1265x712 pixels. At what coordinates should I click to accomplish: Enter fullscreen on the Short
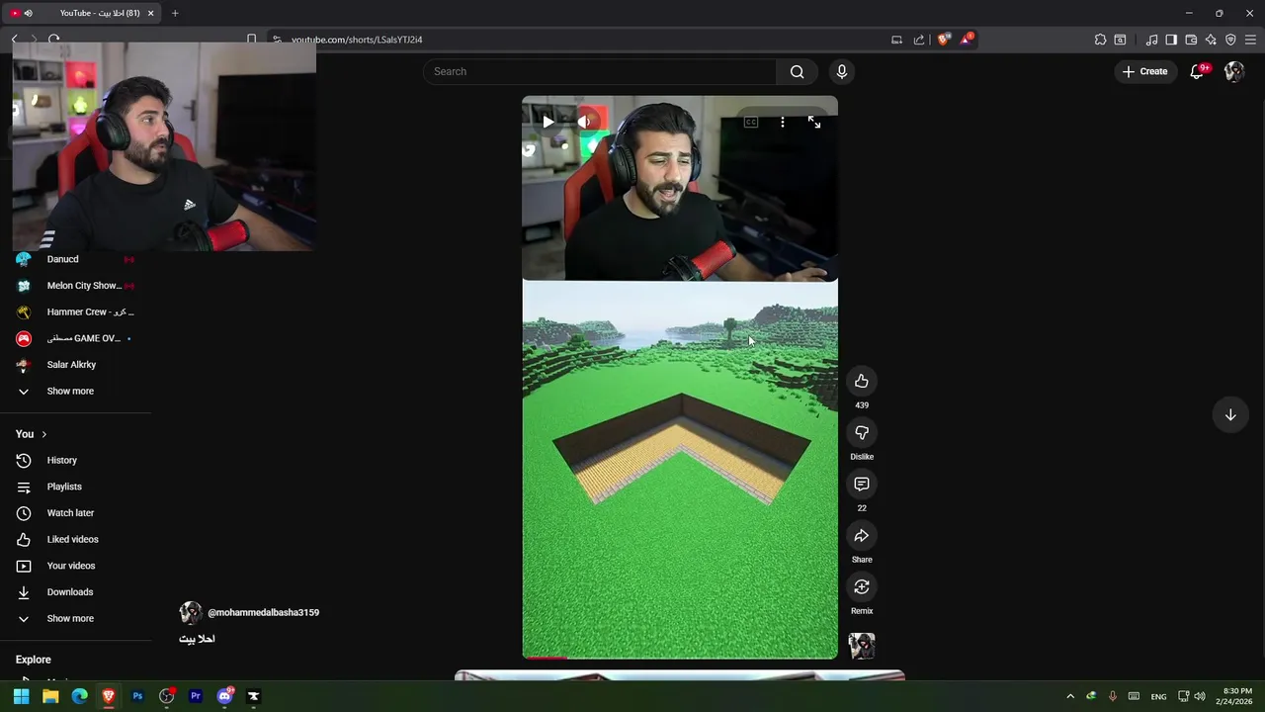click(x=814, y=122)
